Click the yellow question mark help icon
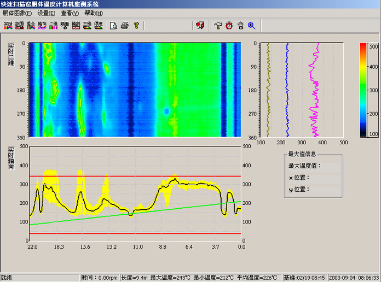Viewport: 381px width, 282px height. [x=136, y=25]
